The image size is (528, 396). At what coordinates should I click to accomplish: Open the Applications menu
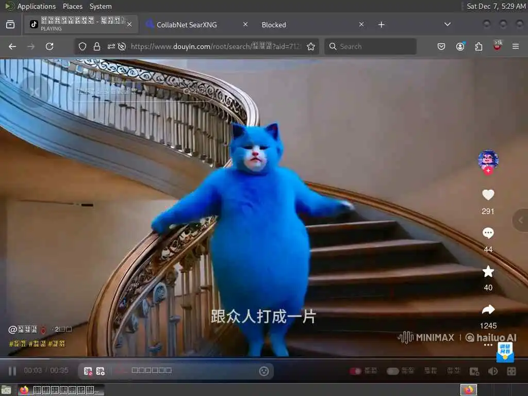pos(37,6)
